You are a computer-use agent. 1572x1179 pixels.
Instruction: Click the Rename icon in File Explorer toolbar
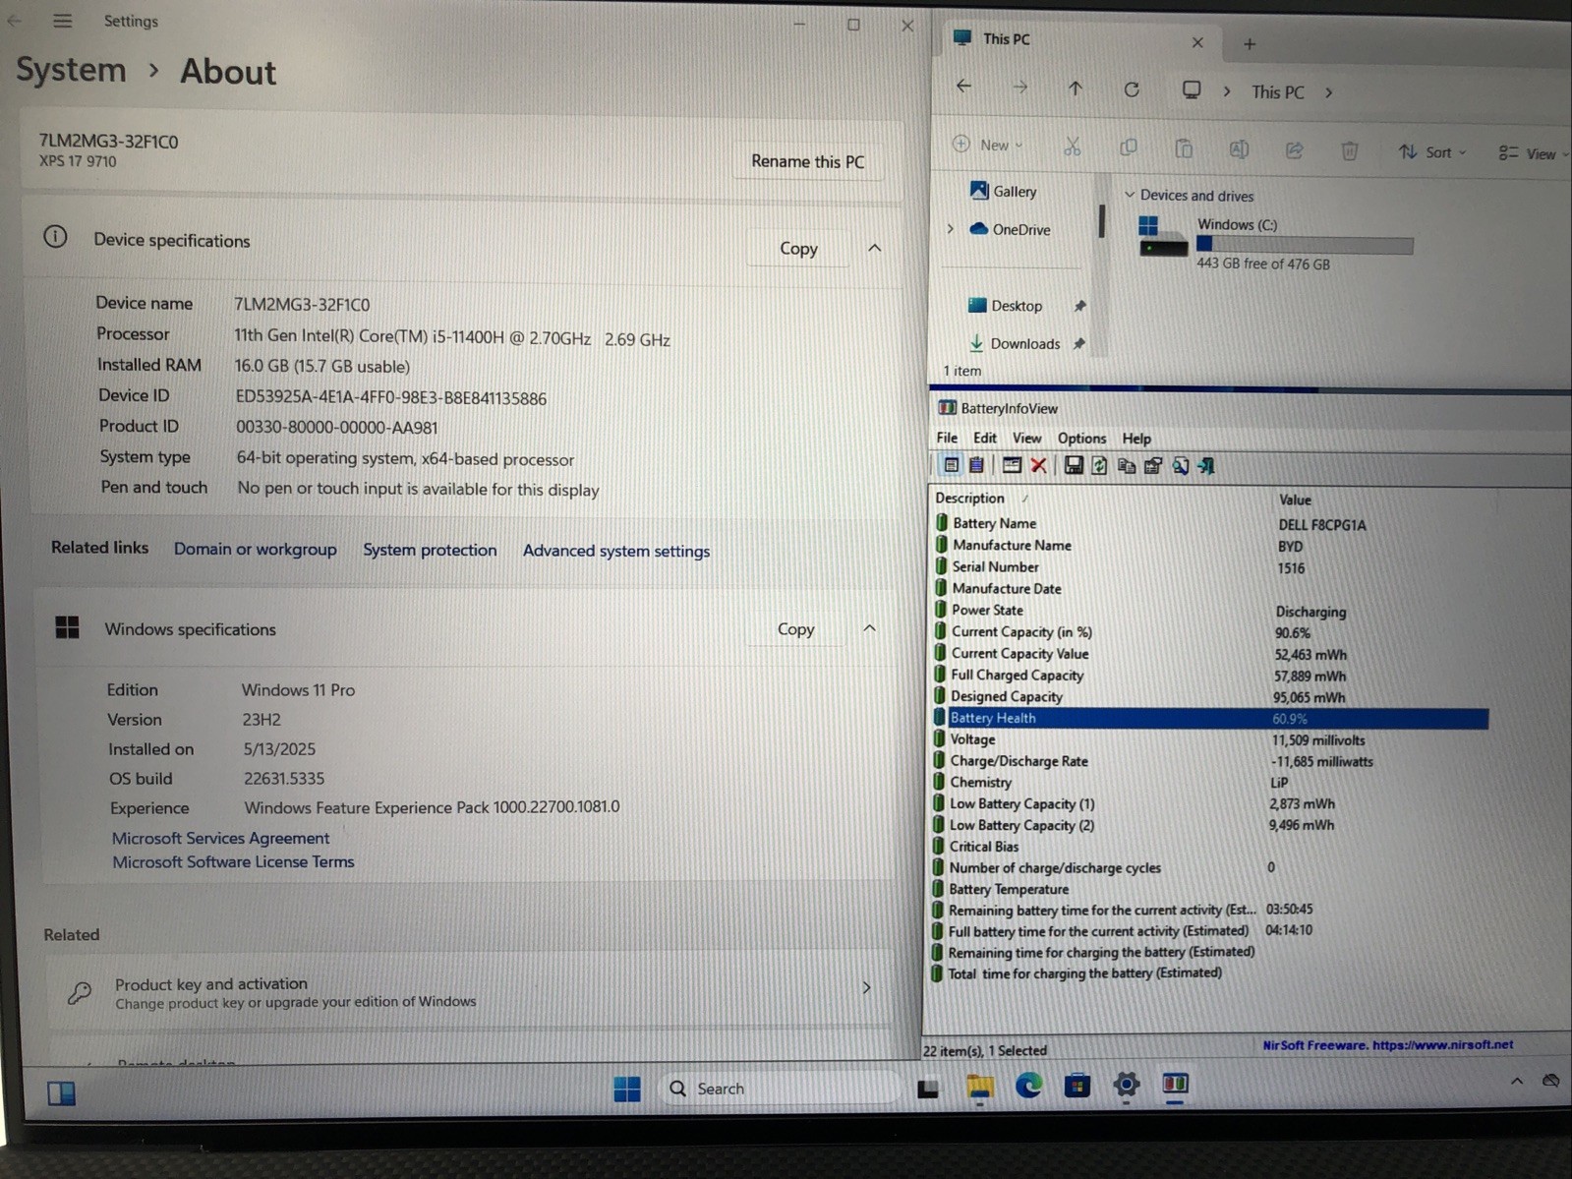tap(1239, 149)
